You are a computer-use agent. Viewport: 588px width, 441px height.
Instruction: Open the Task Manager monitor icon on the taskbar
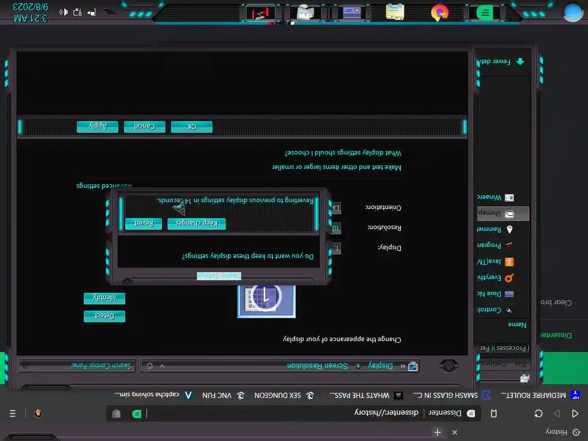pyautogui.click(x=305, y=13)
